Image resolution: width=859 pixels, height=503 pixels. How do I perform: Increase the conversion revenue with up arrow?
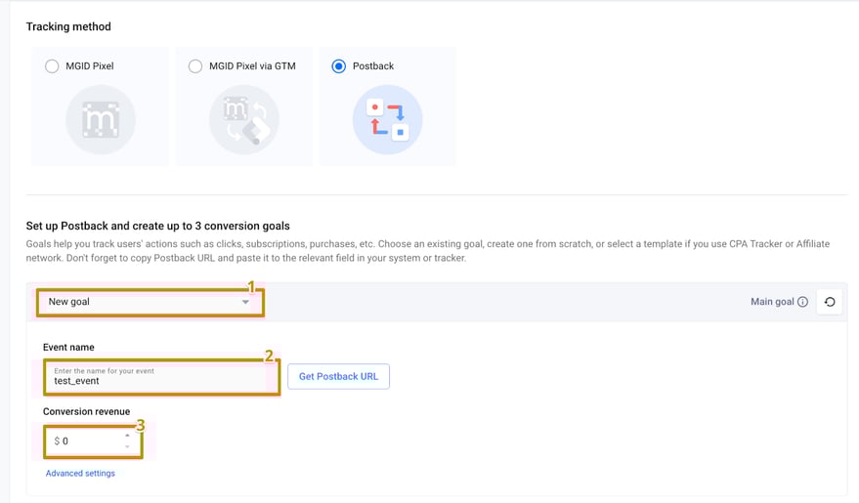[127, 436]
